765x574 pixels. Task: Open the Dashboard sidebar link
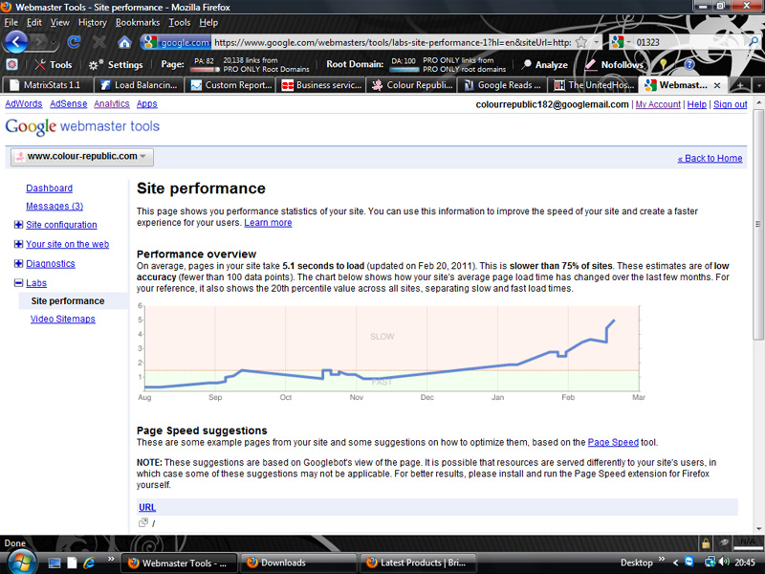50,188
